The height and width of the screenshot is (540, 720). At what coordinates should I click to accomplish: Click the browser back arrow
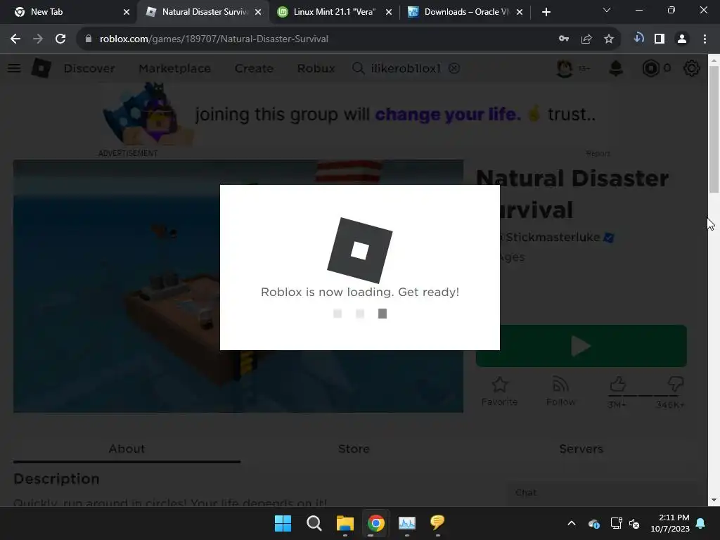point(15,39)
